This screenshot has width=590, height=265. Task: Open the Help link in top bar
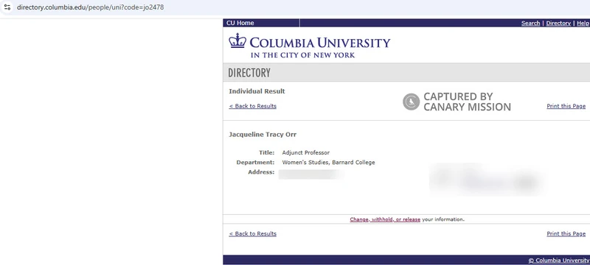point(583,24)
